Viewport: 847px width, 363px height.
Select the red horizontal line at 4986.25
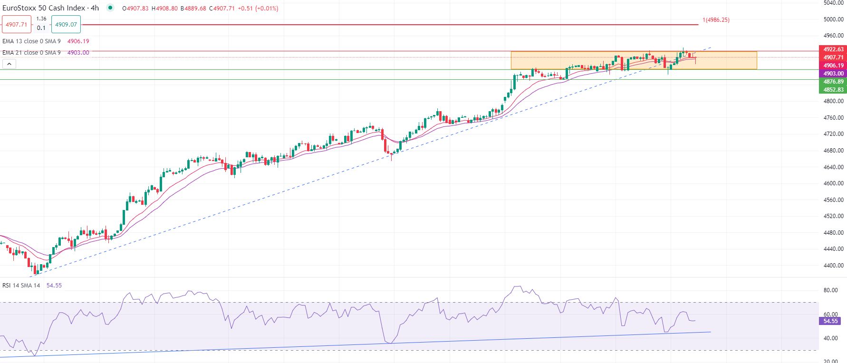[x=380, y=24]
